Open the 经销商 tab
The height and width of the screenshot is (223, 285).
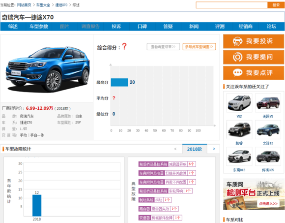click(x=246, y=27)
